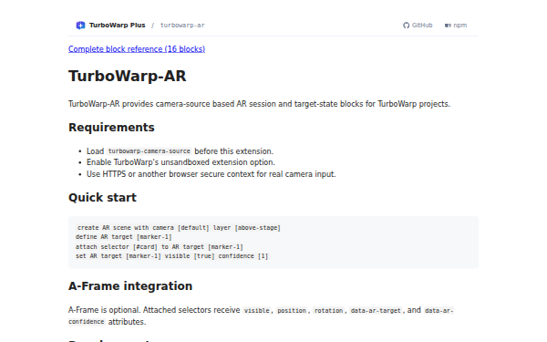Click the 'data-ar-target' inline code attribute
This screenshot has width=547, height=342.
376,311
